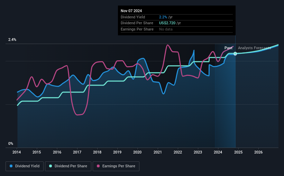Click the 2.2% dividend yield value
The height and width of the screenshot is (176, 284).
coord(163,17)
